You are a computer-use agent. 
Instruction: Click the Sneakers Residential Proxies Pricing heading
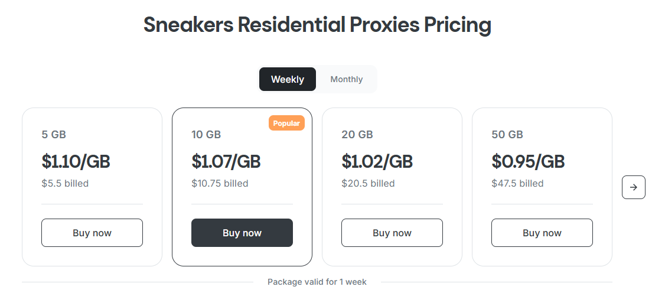pos(317,25)
